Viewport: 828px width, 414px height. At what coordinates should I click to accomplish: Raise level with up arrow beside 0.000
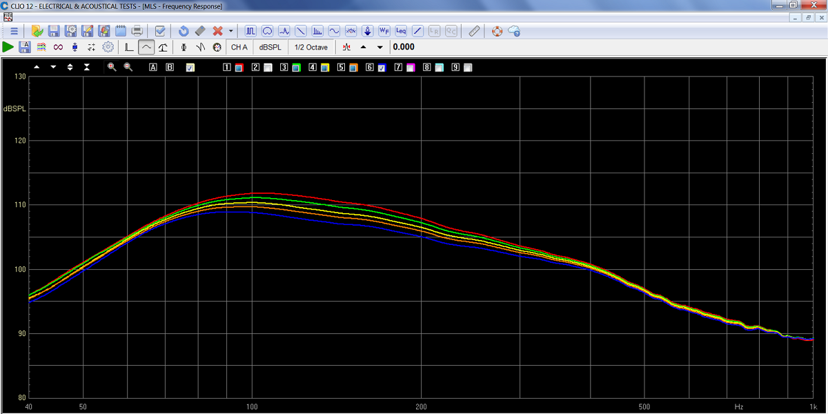coord(364,47)
